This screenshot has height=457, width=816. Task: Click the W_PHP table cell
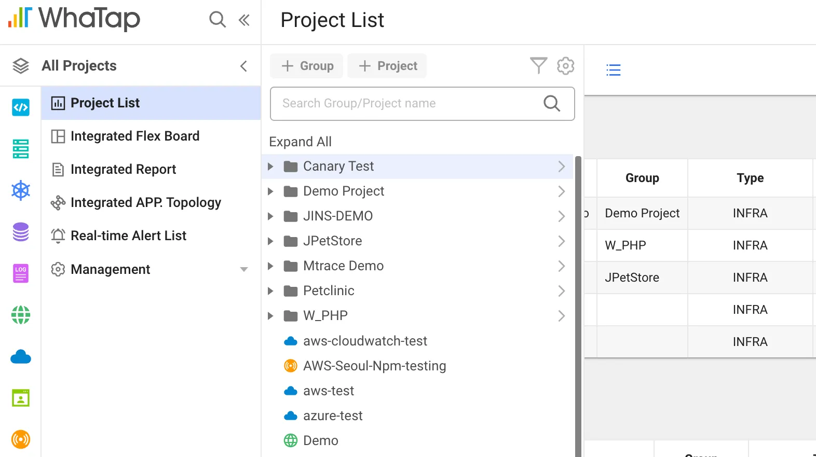(642, 245)
